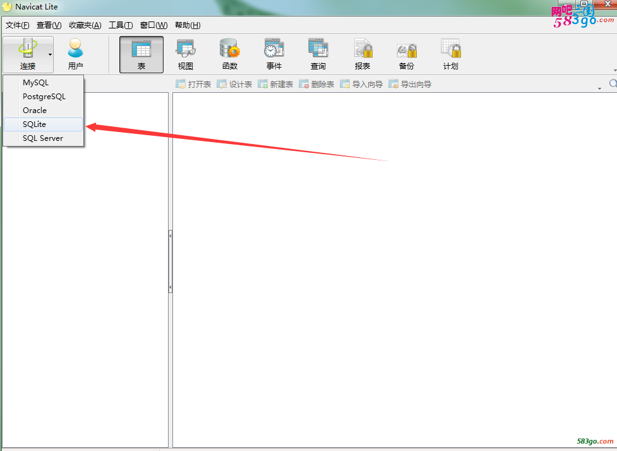This screenshot has width=617, height=451.
Task: Open the 窗口(W) window menu
Action: 153,25
